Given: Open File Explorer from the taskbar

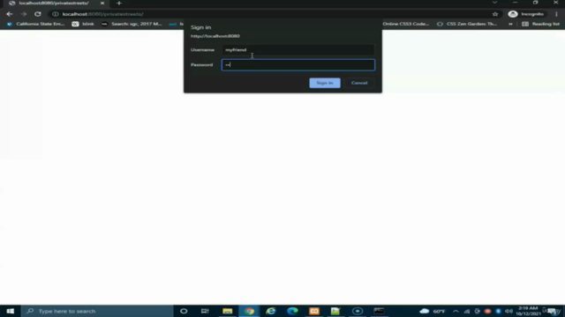Looking at the screenshot, I should tap(228, 311).
